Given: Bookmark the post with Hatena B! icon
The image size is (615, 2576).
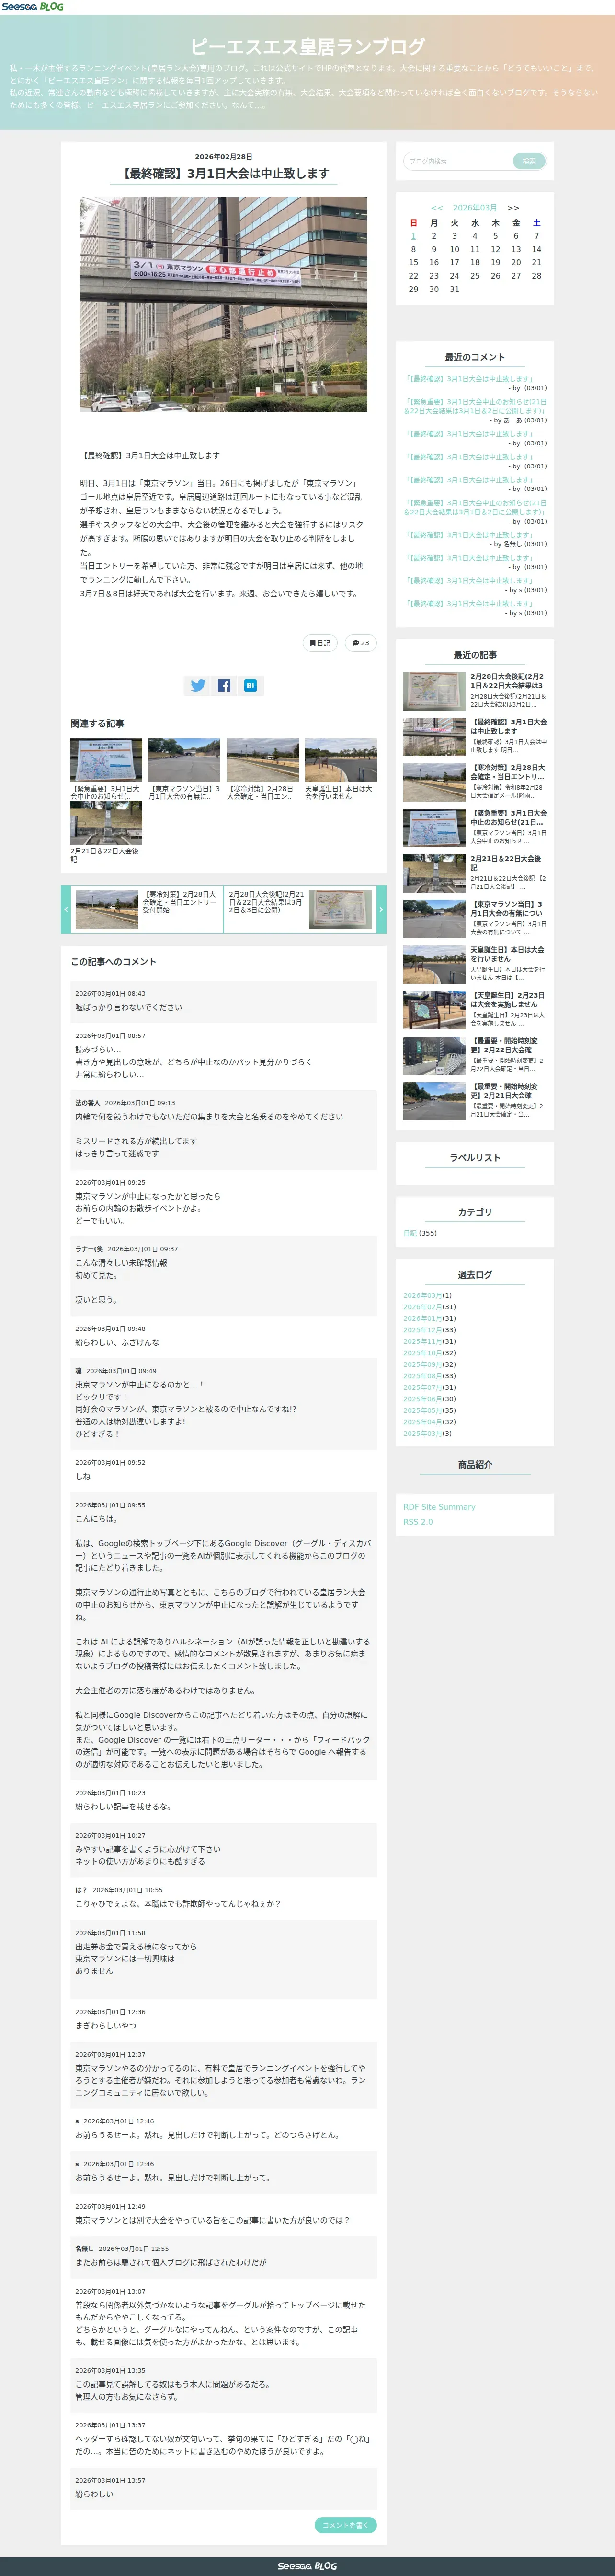Looking at the screenshot, I should [x=250, y=685].
